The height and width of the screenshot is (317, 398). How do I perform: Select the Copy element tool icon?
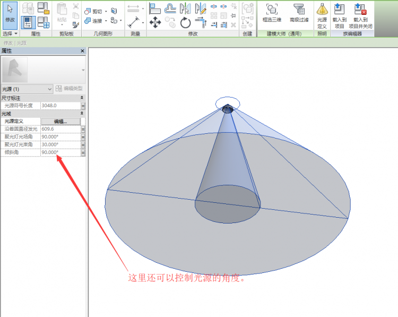pos(170,22)
